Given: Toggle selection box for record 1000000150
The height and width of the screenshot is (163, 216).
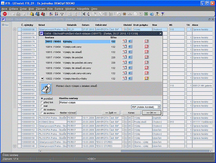Looking at the screenshot, I should click(19, 138).
